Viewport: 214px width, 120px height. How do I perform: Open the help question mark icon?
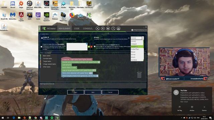pos(113,29)
